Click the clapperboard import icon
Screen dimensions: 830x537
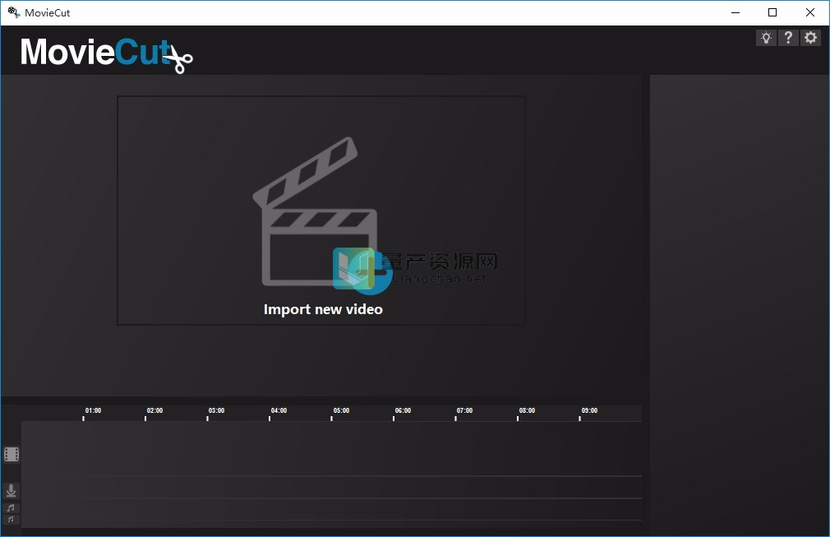point(315,211)
